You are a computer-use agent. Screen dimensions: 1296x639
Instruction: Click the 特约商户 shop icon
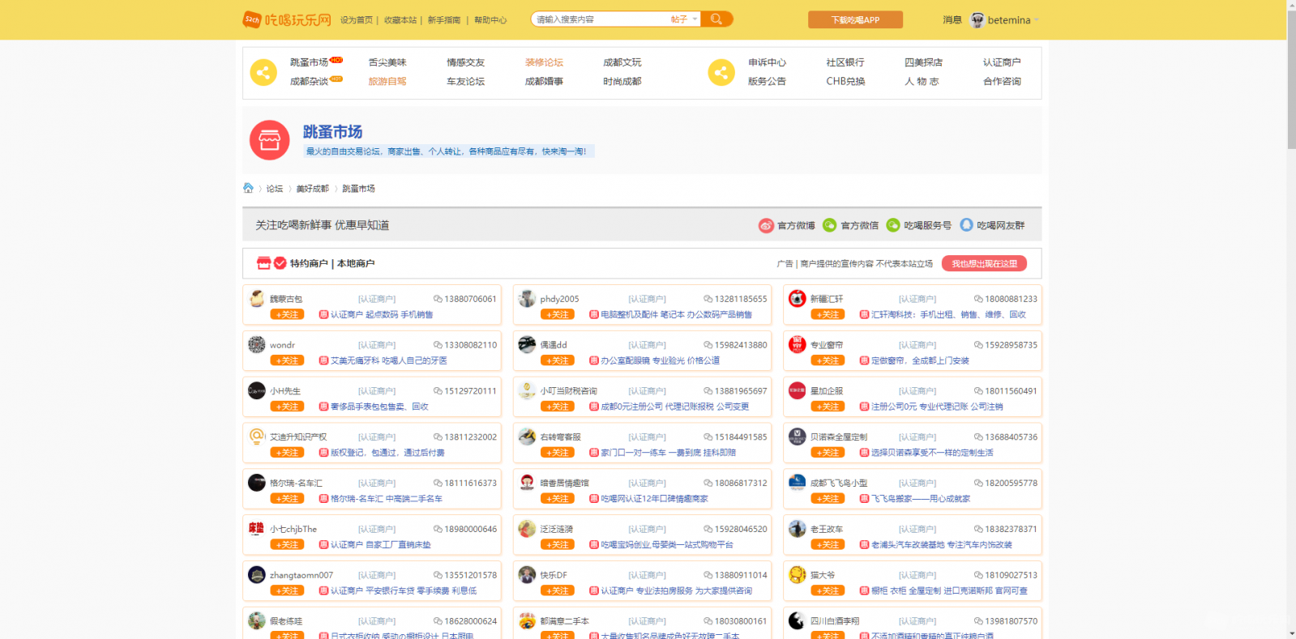(263, 263)
